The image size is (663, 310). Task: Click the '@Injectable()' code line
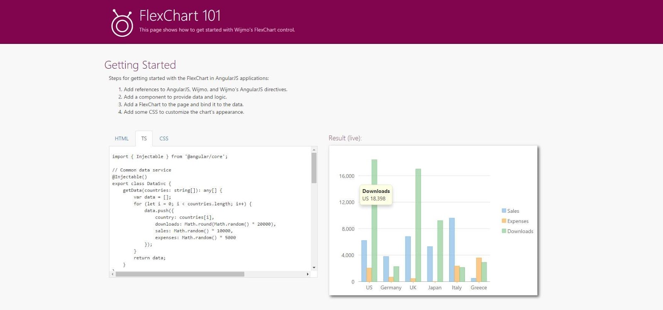129,177
